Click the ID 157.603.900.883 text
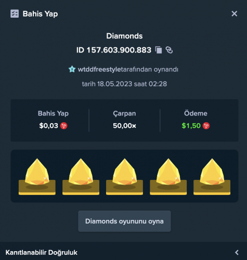Viewport: 247px width, 260px height. [x=114, y=50]
